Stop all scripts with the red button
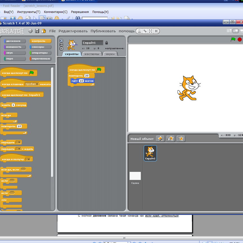The image size is (243, 243). [240, 39]
